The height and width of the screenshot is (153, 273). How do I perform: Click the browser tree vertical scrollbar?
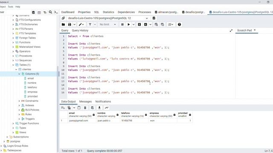pos(58,109)
